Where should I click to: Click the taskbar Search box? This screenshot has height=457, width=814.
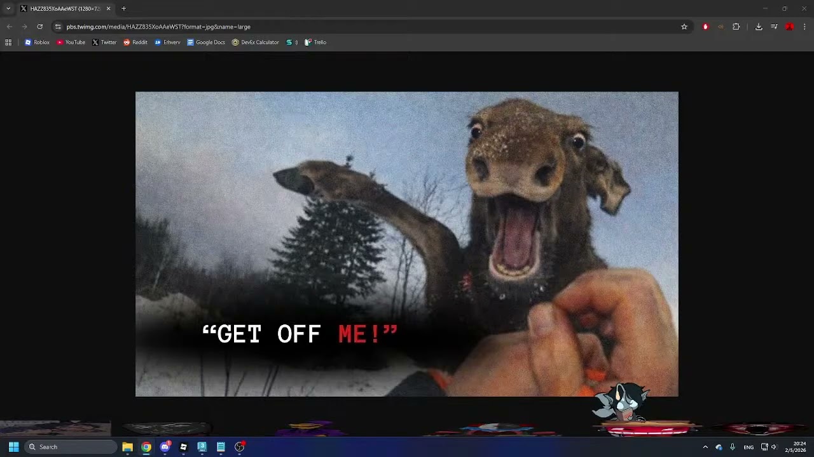pos(71,447)
